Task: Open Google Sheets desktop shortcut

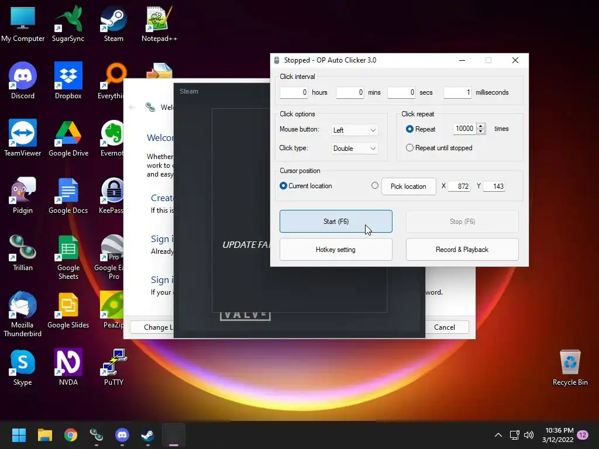Action: [x=68, y=257]
